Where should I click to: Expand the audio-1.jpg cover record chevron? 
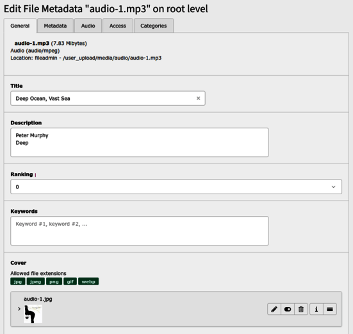tap(19, 309)
